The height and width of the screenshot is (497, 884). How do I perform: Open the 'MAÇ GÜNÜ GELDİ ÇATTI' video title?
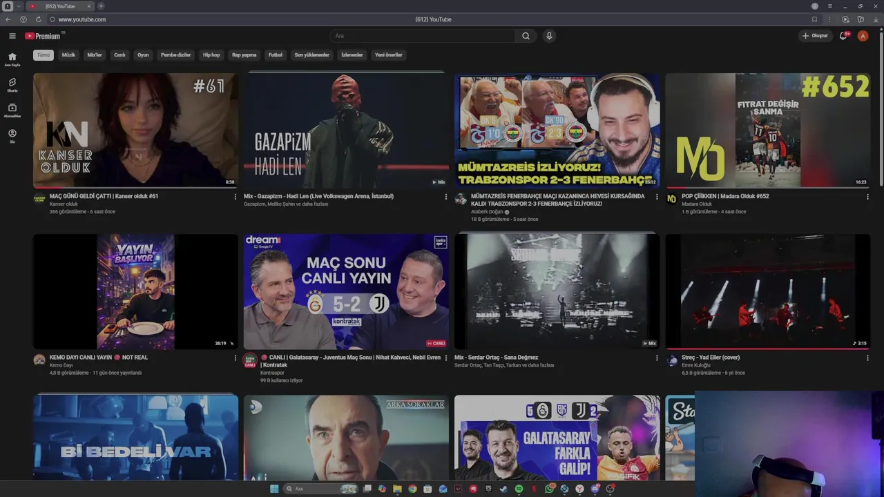tap(104, 196)
